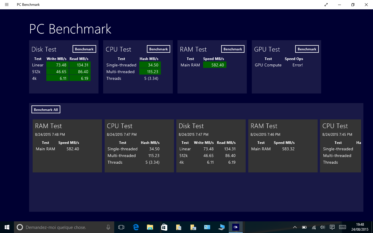The image size is (373, 233).
Task: Open volume control in tray
Action: [x=323, y=227]
